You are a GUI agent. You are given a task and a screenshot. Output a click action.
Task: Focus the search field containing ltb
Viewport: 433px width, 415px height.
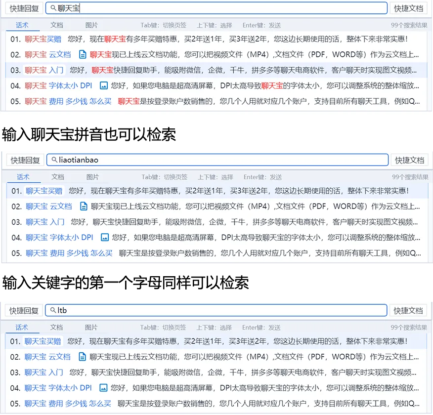216,310
